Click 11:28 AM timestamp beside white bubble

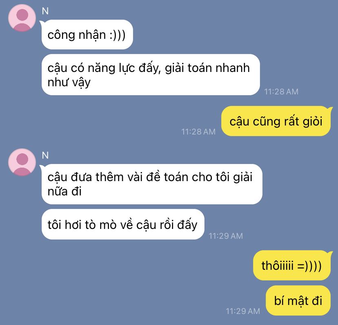[x=281, y=92]
